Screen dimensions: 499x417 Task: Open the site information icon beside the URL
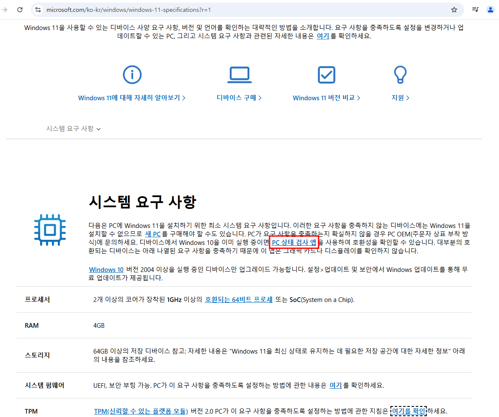point(38,10)
